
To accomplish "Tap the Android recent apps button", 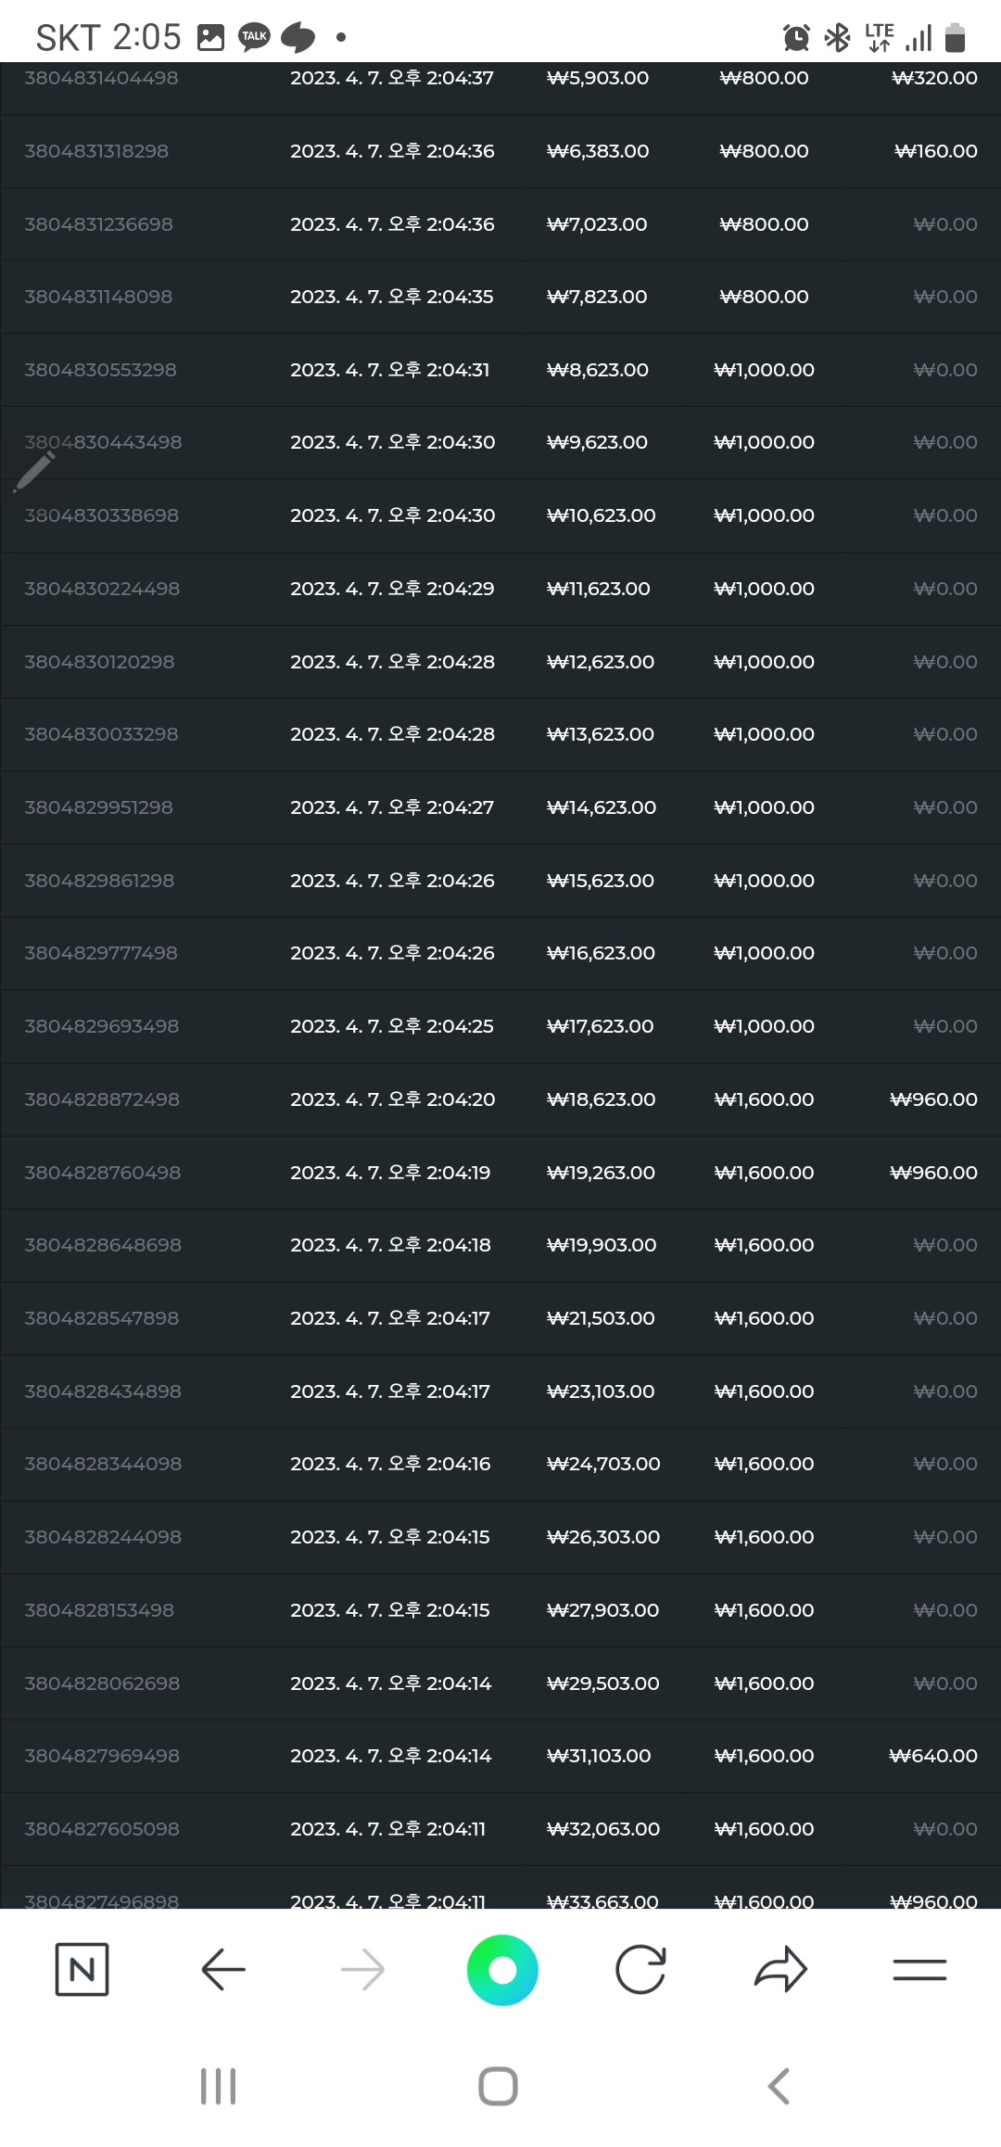I will click(x=219, y=2086).
